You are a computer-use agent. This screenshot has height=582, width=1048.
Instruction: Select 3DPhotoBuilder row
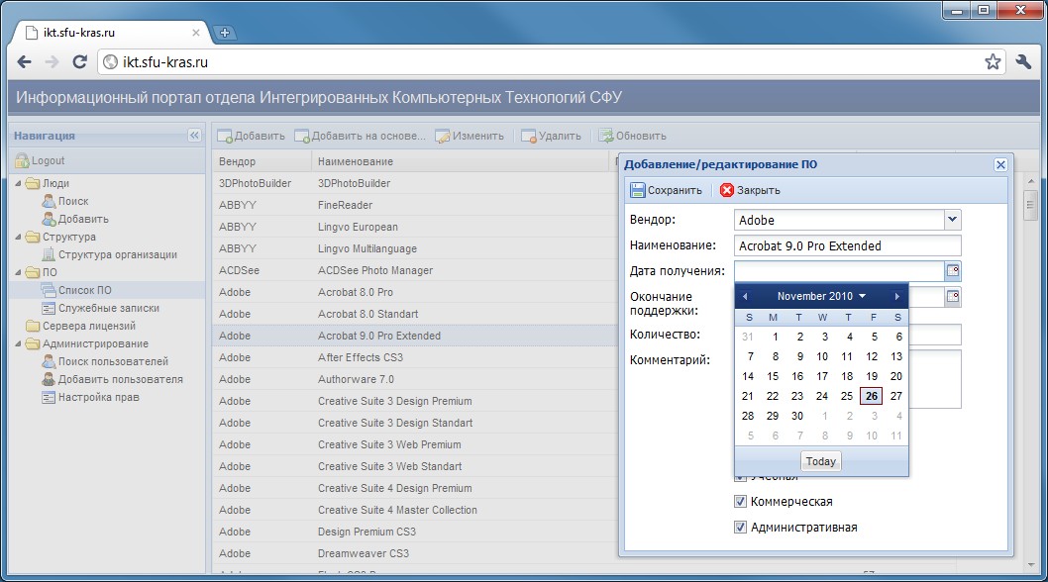(415, 183)
